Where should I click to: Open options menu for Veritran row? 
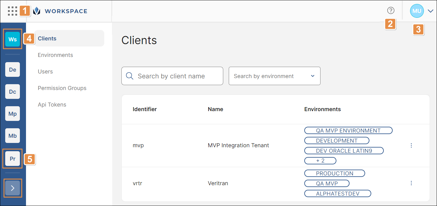[411, 183]
